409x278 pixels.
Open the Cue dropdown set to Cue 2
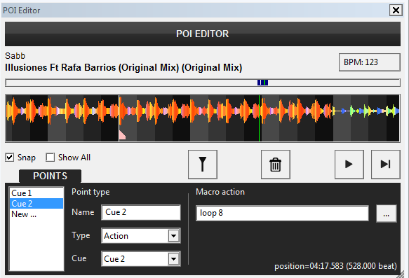tap(140, 258)
